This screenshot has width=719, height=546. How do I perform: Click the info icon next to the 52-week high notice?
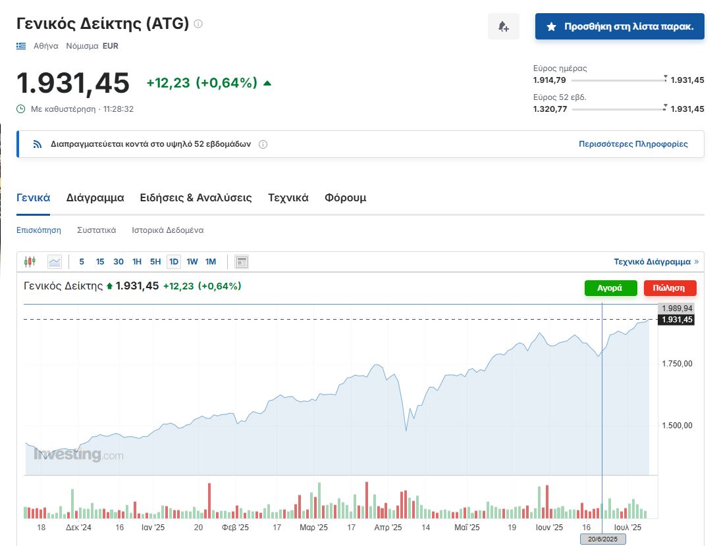[263, 144]
